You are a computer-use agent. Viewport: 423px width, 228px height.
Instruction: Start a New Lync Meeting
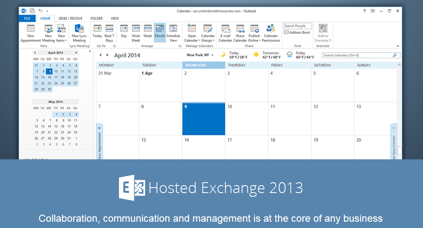point(79,33)
